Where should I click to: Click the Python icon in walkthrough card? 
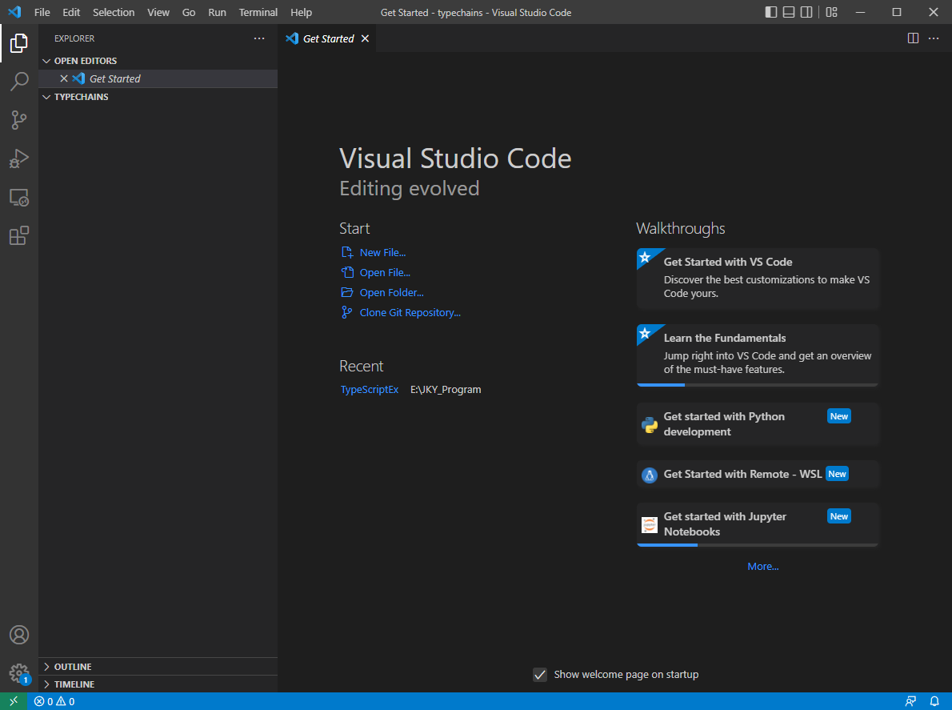(x=650, y=424)
